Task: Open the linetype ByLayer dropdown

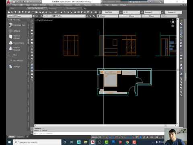Action: click(130, 16)
